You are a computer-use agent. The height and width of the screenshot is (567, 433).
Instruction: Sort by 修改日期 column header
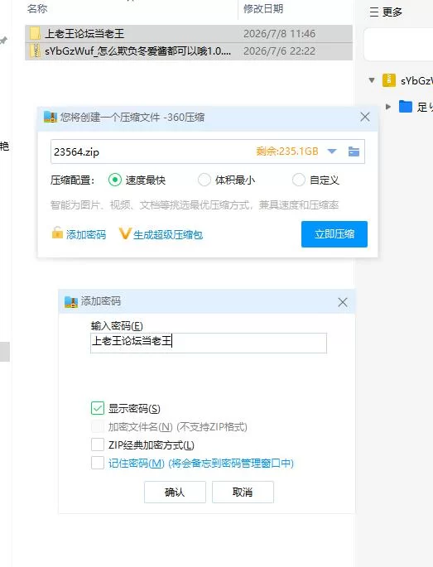click(x=263, y=8)
